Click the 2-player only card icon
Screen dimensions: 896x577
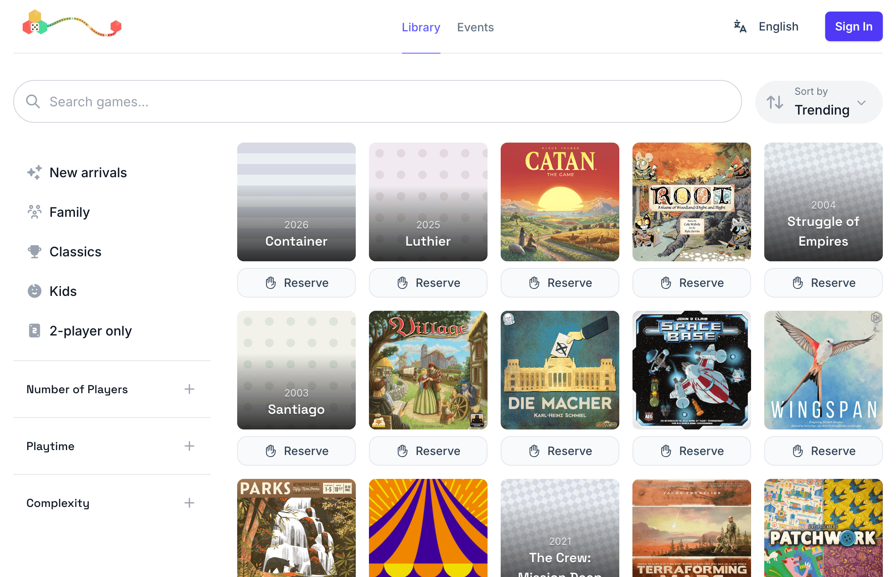click(35, 331)
